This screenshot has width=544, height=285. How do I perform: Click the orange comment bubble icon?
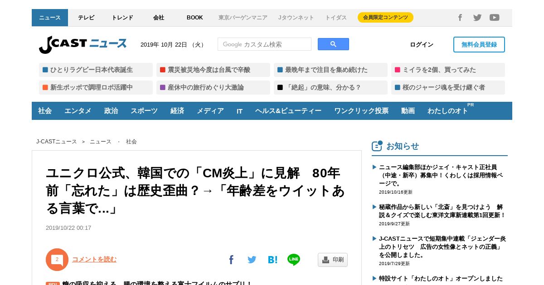pos(57,260)
